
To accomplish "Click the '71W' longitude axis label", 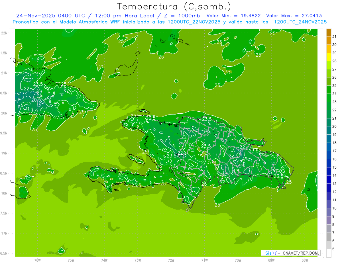I will (x=204, y=260).
